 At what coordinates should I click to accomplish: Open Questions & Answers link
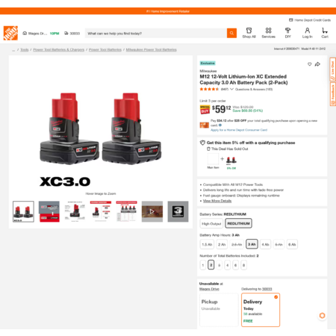(254, 89)
